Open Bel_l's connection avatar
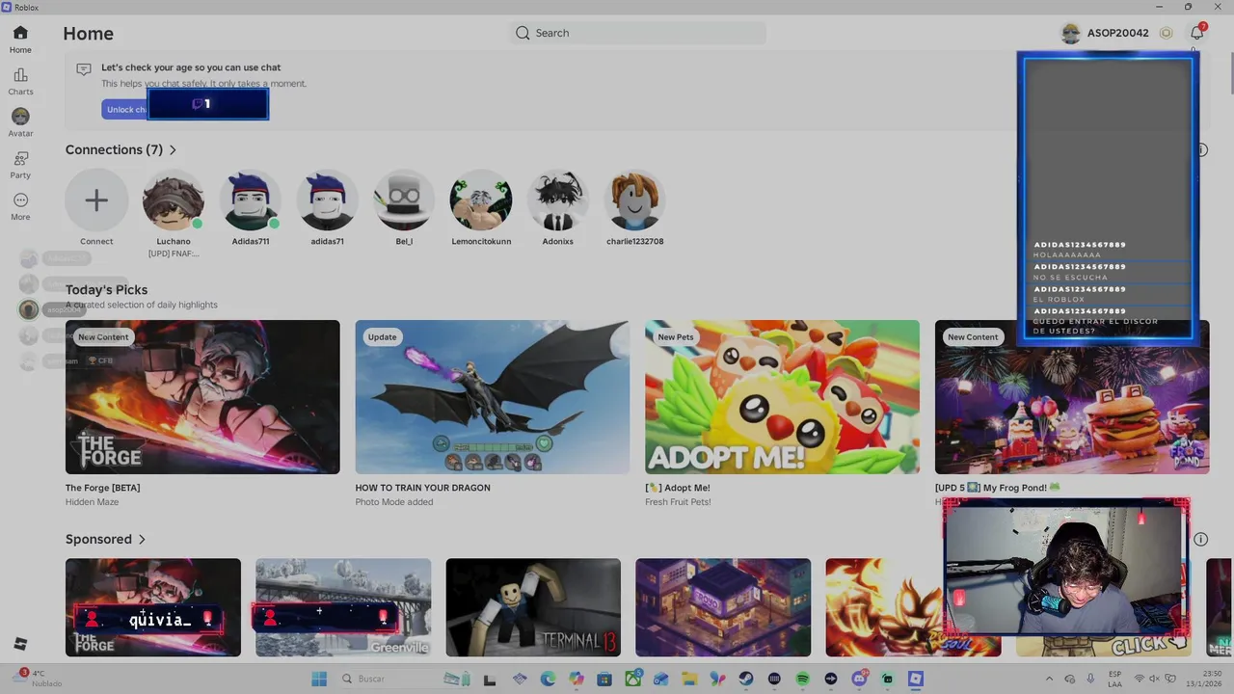 point(404,200)
